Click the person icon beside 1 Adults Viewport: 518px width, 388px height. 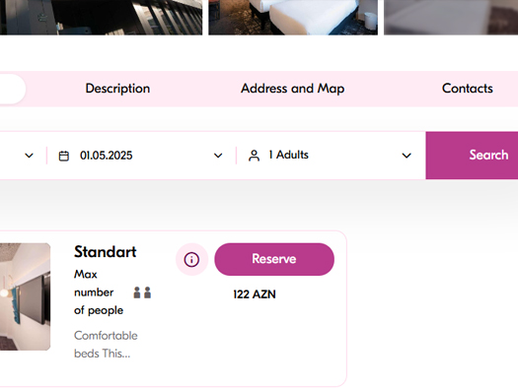(x=254, y=156)
